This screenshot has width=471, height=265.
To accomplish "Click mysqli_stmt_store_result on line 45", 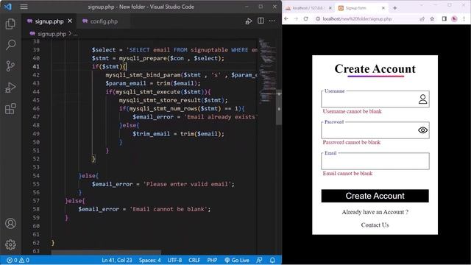I will [160, 100].
